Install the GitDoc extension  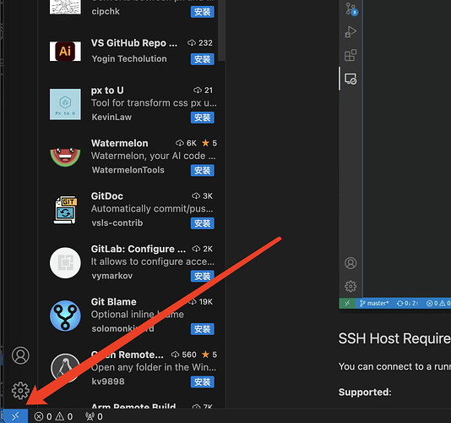tap(203, 223)
